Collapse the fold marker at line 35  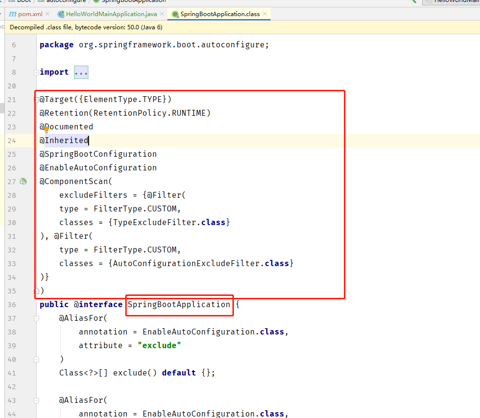[x=36, y=291]
